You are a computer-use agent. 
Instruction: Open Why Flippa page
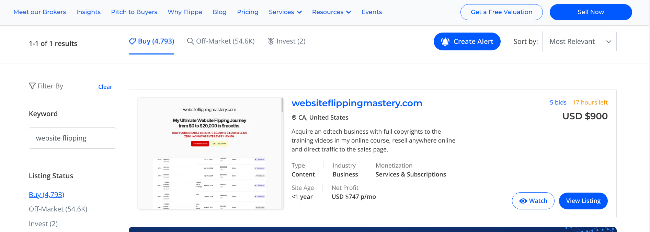(x=185, y=12)
